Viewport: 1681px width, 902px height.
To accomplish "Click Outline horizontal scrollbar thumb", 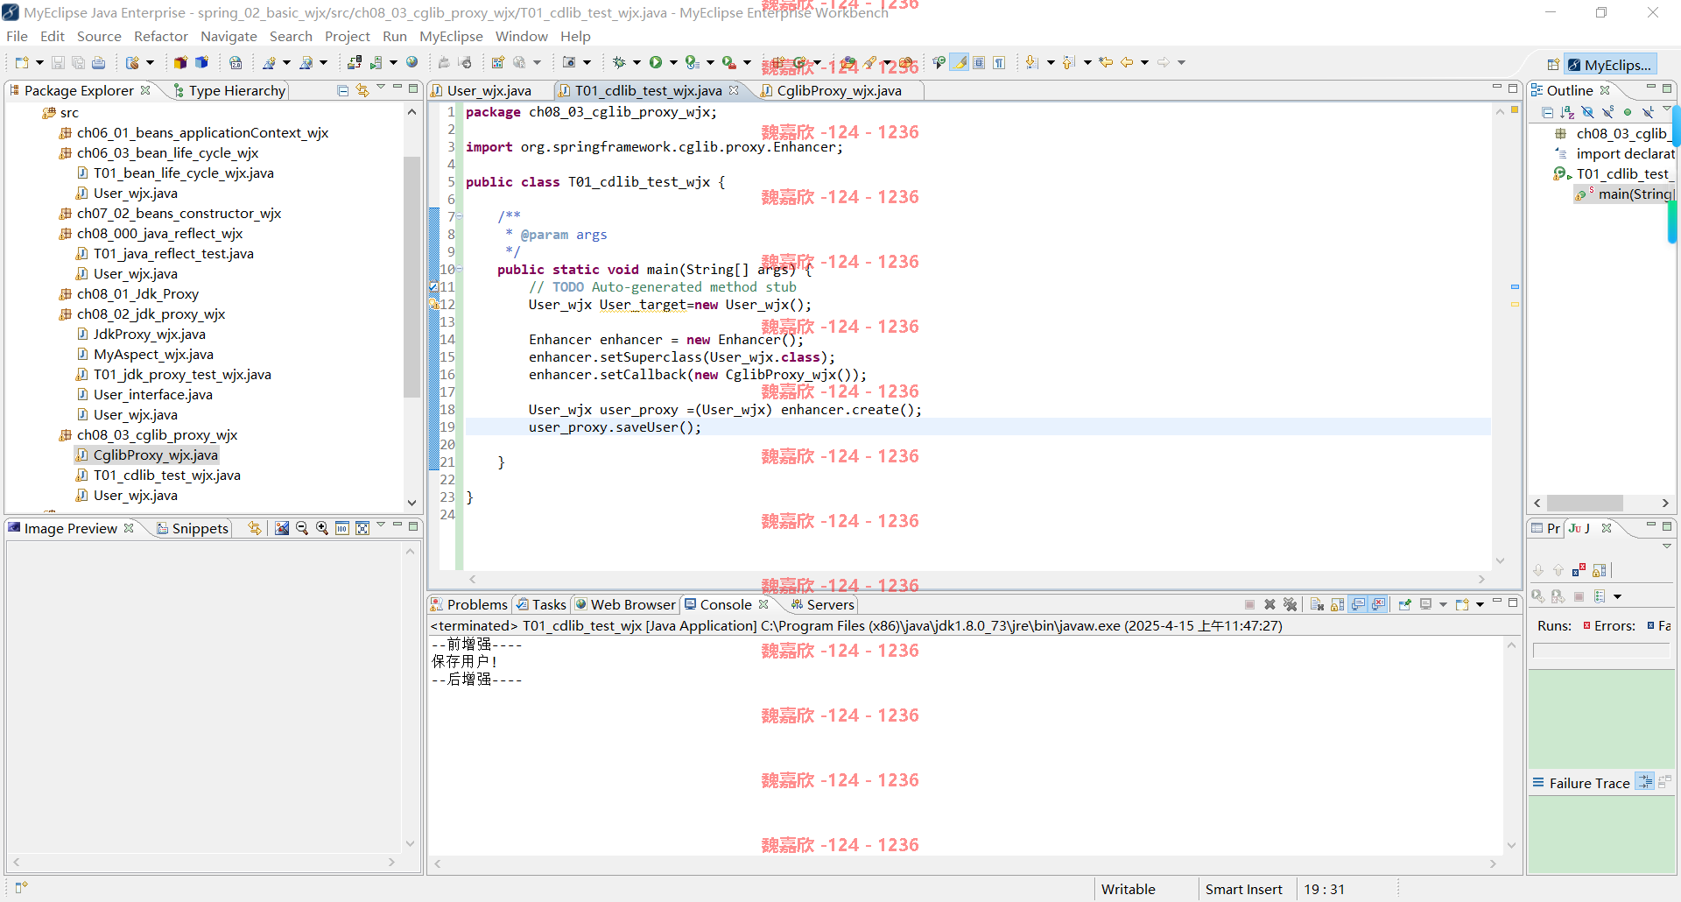I will pyautogui.click(x=1585, y=503).
